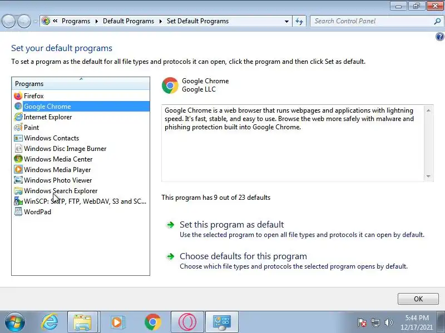
Task: Click the OK button
Action: pos(418,299)
